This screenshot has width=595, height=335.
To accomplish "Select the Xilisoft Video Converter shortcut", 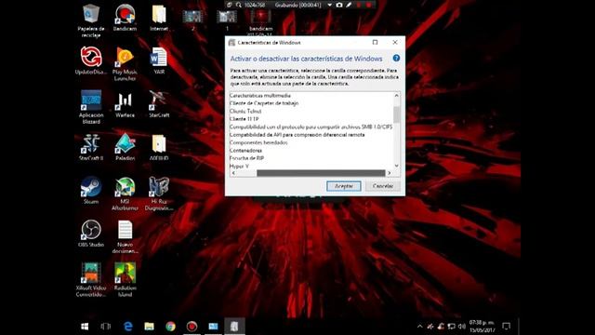I will 91,280.
